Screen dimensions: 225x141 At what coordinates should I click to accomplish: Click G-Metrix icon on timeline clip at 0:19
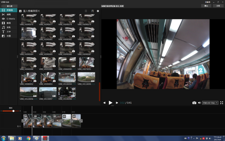pos(64,116)
